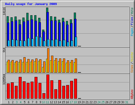This screenshot has width=135, height=105.
Task: Click the vertical "Hits" legend label
Action: click(x=132, y=11)
